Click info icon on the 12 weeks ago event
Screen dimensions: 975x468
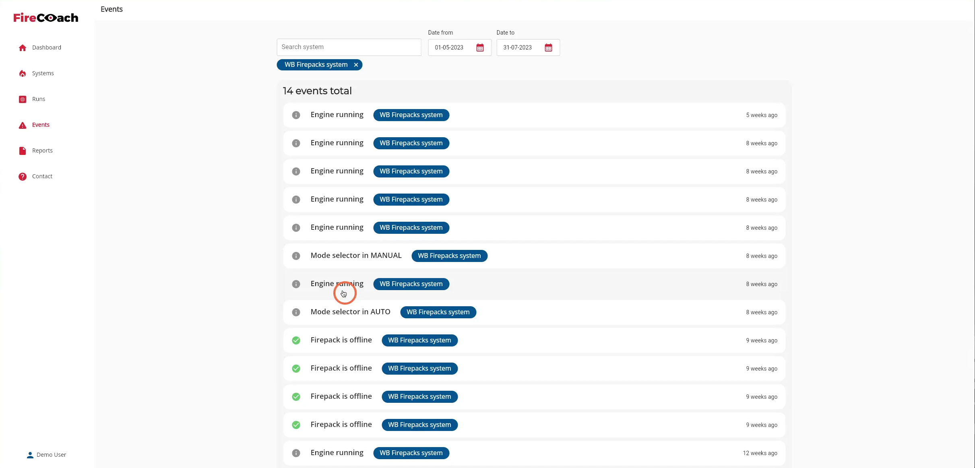click(x=296, y=453)
